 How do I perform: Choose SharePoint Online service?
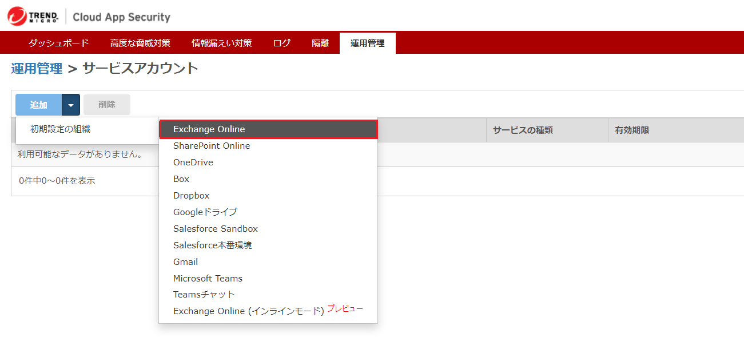(x=212, y=146)
